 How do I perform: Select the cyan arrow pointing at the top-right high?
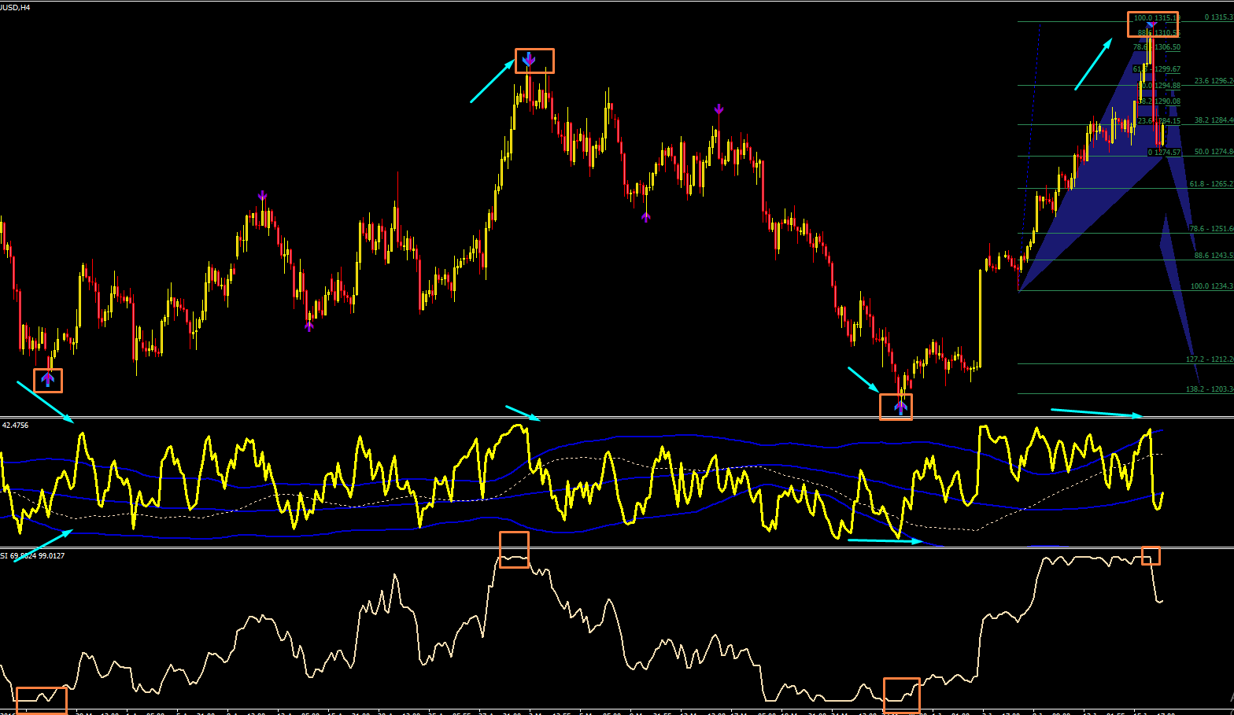(x=1093, y=64)
